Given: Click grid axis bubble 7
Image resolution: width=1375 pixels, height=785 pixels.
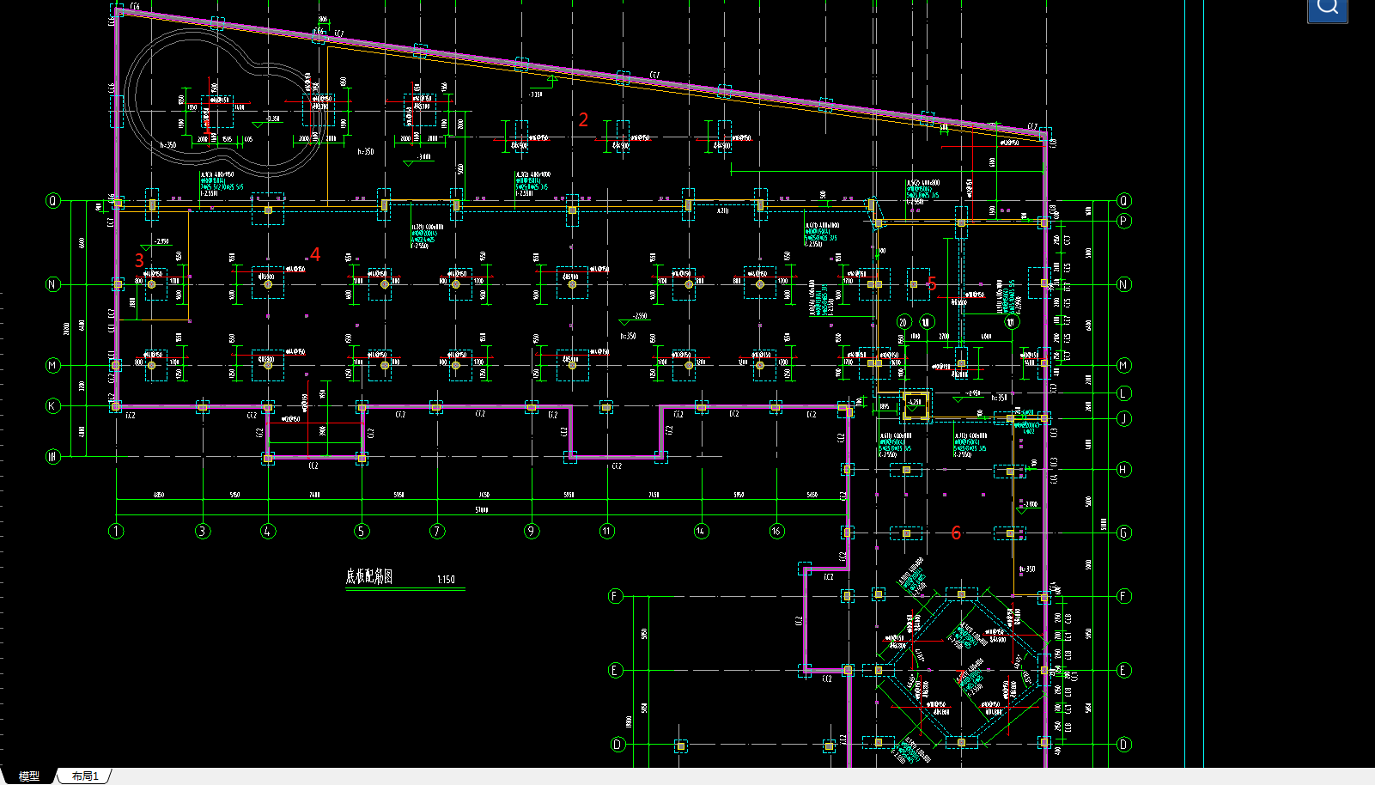Looking at the screenshot, I should pos(437,531).
